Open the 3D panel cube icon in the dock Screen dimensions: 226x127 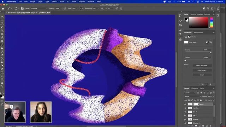(180, 40)
